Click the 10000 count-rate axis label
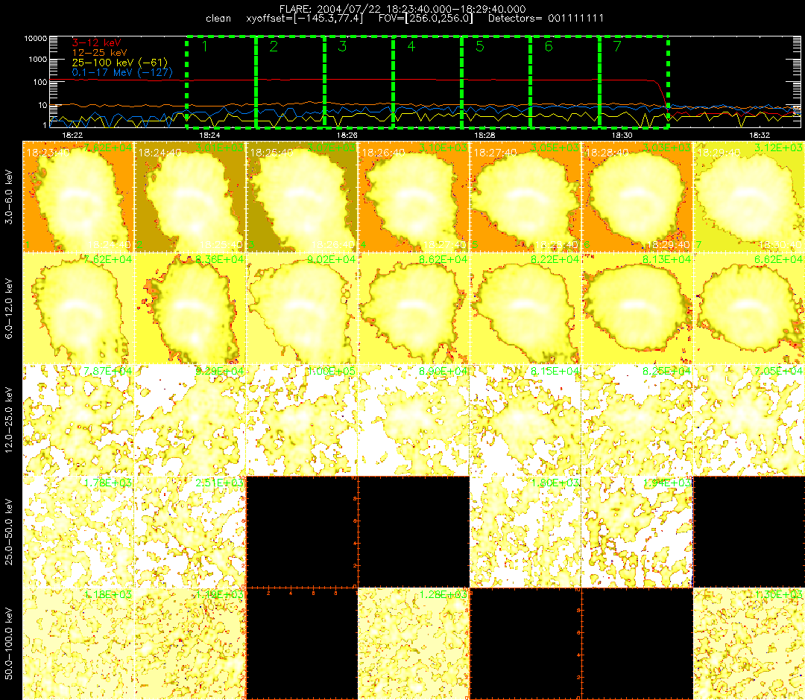Image resolution: width=805 pixels, height=700 pixels. click(36, 39)
